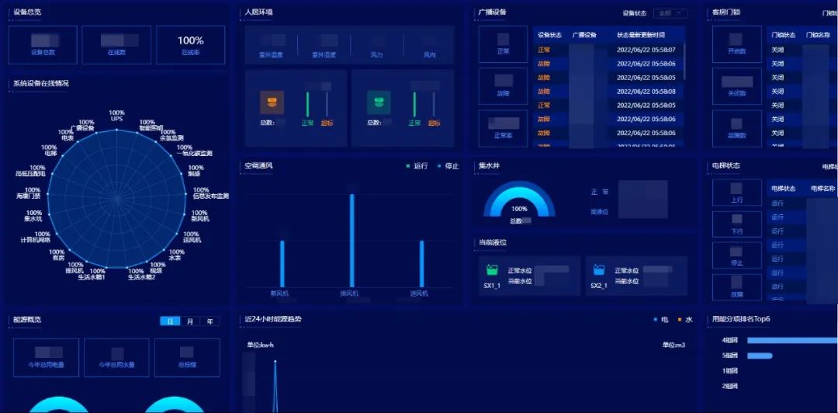The width and height of the screenshot is (838, 413).
Task: Toggle the 停止 legend in 空调通风 chart
Action: point(448,166)
